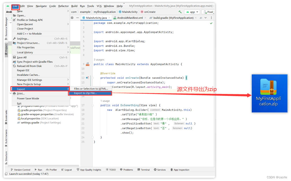The image size is (291, 181).
Task: Open the Version Control tool window
Action: pos(20,170)
